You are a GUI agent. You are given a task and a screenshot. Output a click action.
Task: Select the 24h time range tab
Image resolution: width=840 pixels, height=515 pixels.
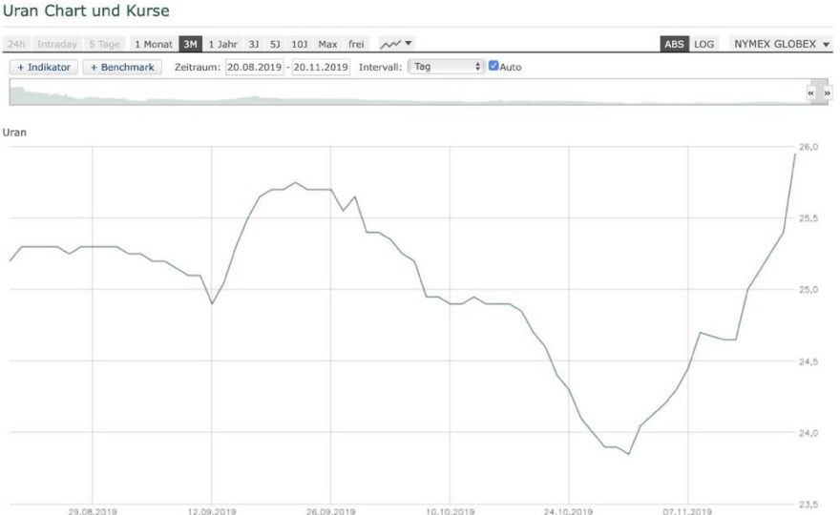click(16, 44)
